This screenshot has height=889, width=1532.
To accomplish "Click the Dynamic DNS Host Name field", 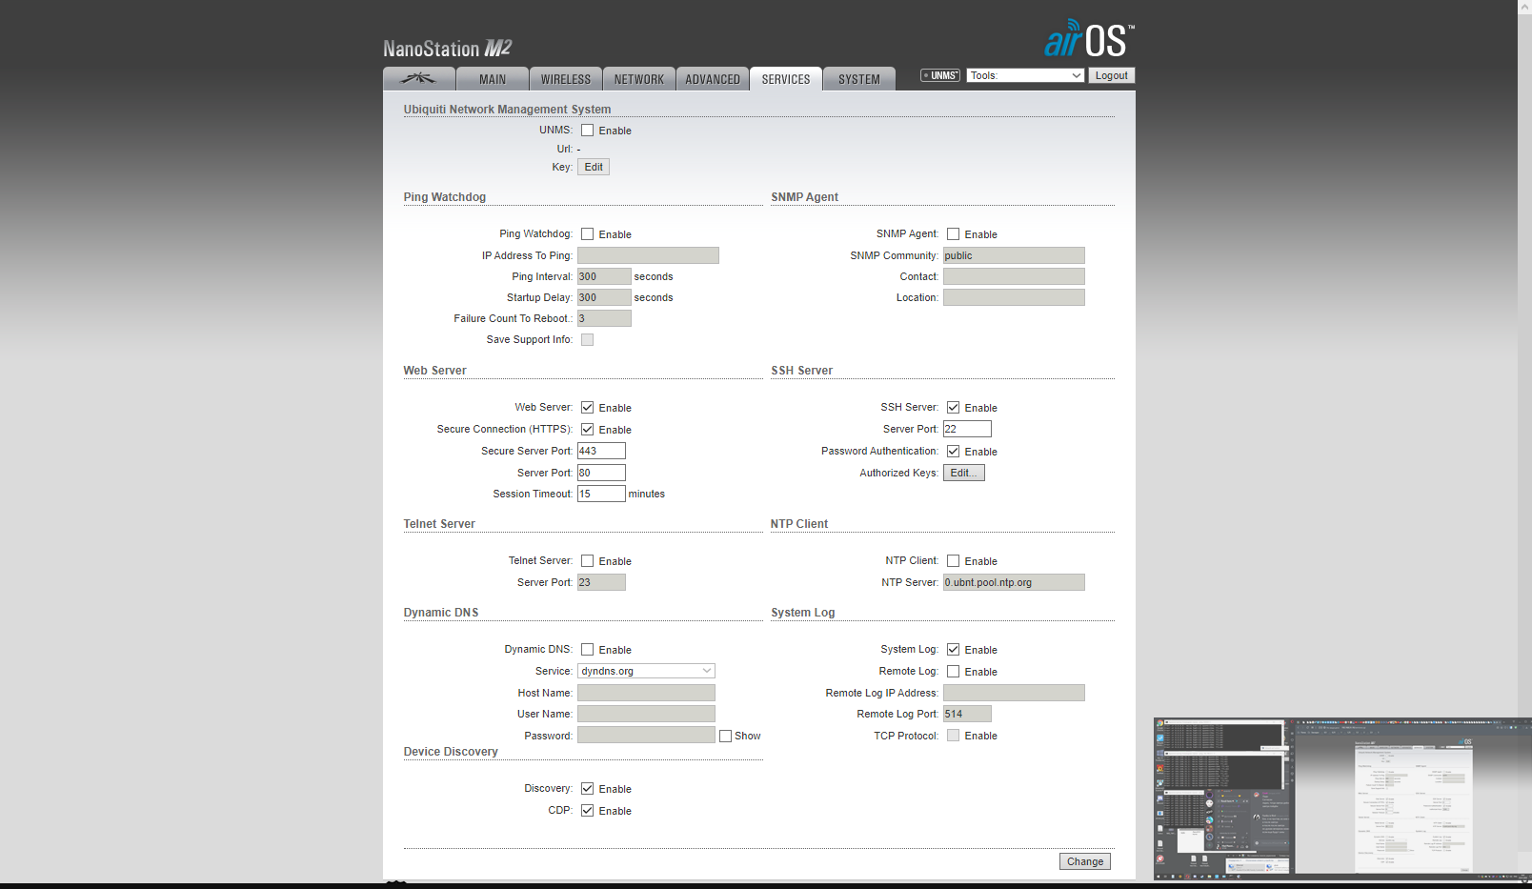I will coord(646,693).
